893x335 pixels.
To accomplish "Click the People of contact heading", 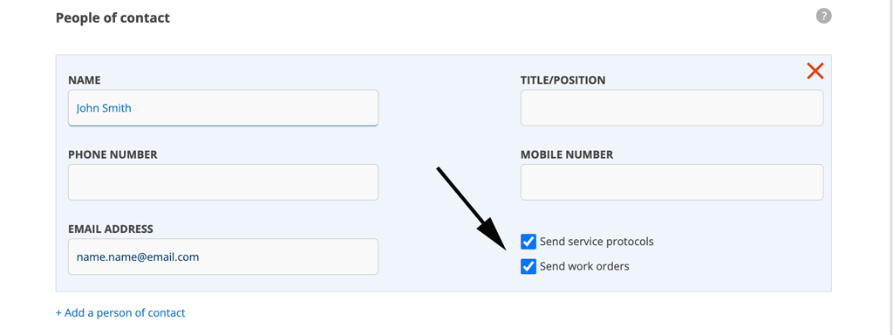I will (112, 17).
